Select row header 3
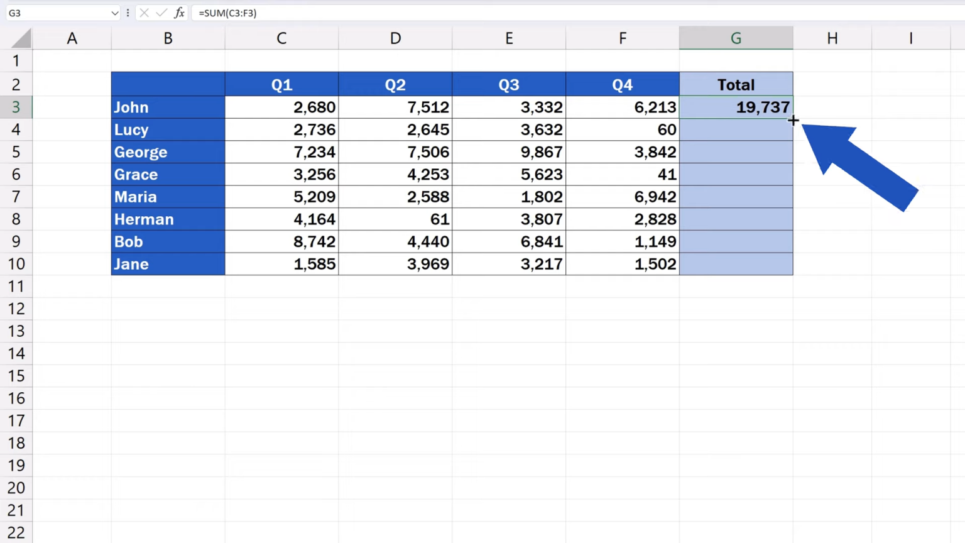This screenshot has width=965, height=543. point(16,107)
